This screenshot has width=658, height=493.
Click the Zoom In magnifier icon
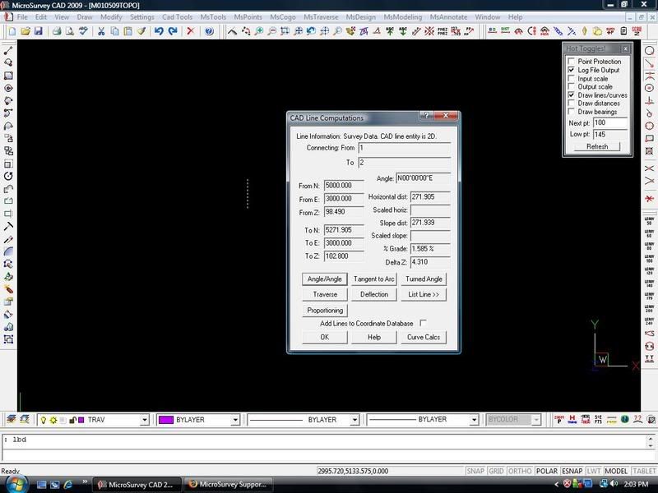tap(259, 31)
